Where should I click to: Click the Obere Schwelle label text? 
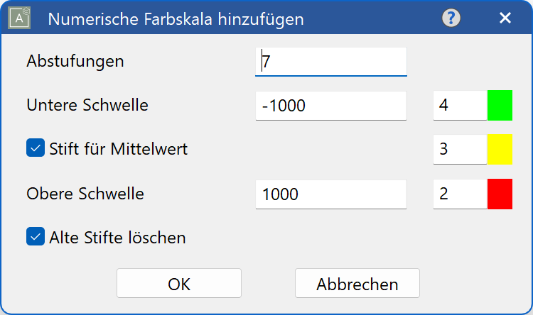pyautogui.click(x=85, y=194)
